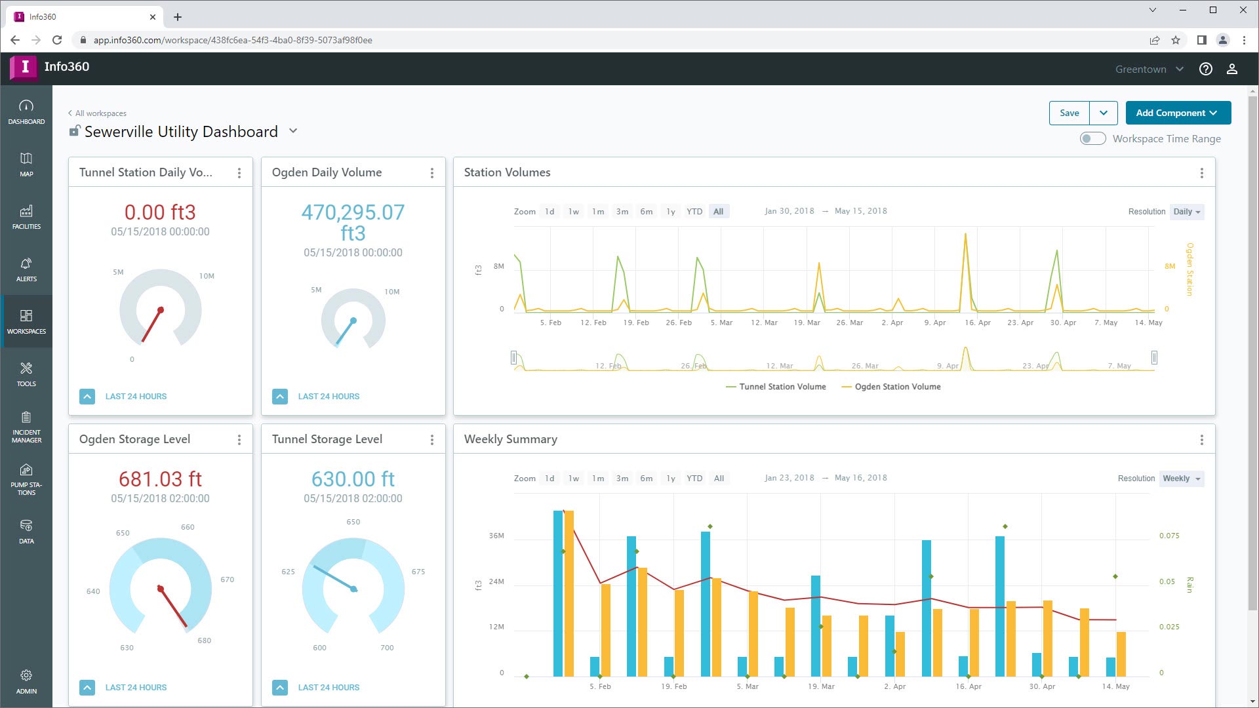Image resolution: width=1259 pixels, height=708 pixels.
Task: Expand the Greentown tenant dropdown
Action: point(1149,69)
